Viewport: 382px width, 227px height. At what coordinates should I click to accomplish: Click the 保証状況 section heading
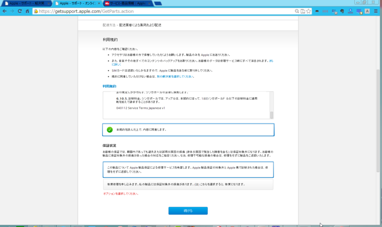[x=109, y=145]
